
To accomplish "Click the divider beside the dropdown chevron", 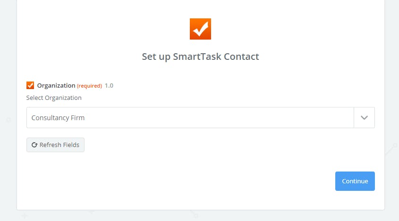I will [x=354, y=118].
